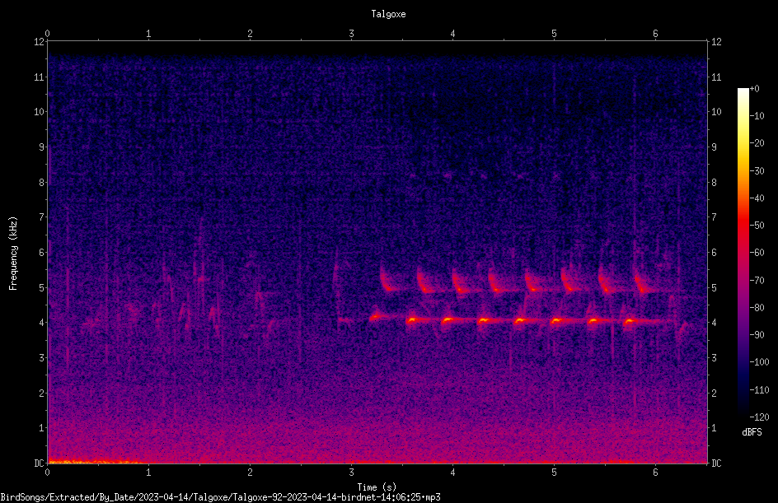The height and width of the screenshot is (503, 778).
Task: Click the -120 dBFS dark end of color scale
Action: coord(743,415)
